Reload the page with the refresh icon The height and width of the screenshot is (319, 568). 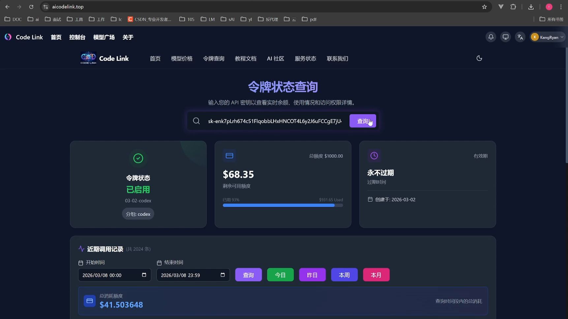click(31, 7)
